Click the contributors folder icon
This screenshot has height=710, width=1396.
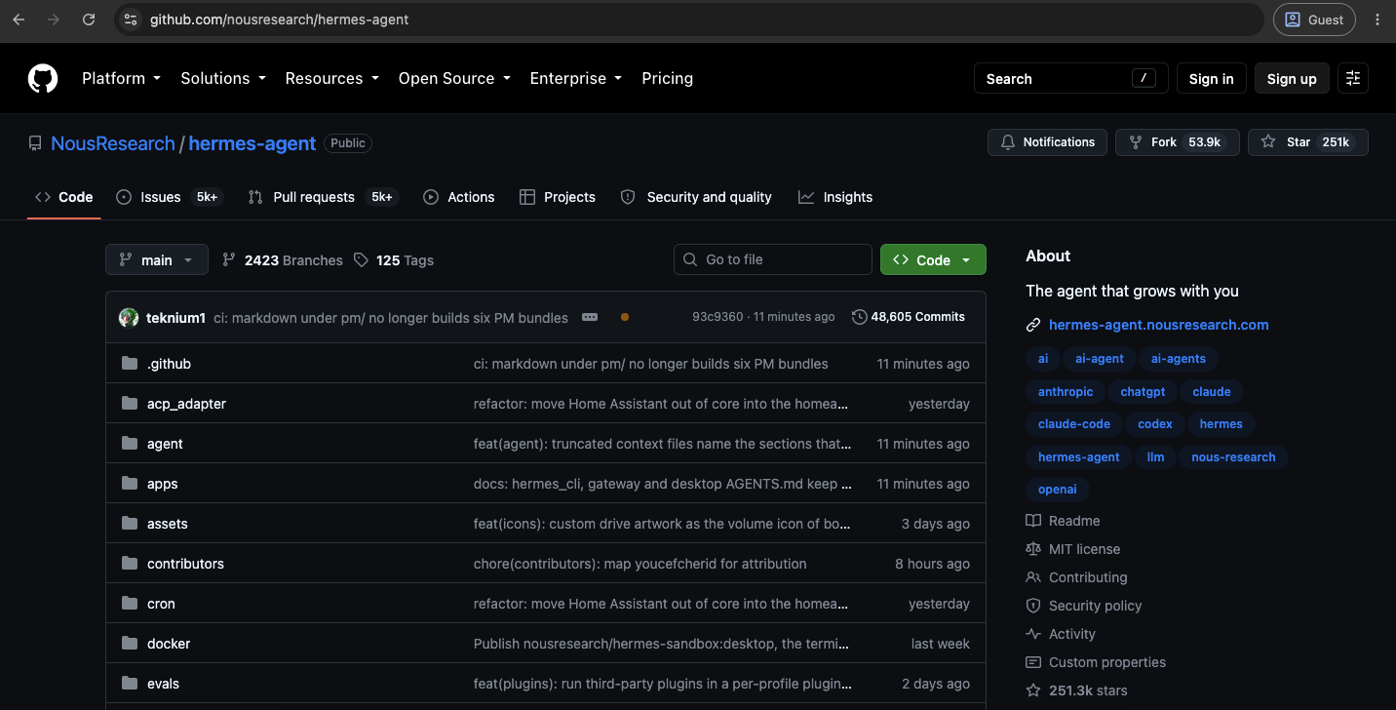click(130, 564)
